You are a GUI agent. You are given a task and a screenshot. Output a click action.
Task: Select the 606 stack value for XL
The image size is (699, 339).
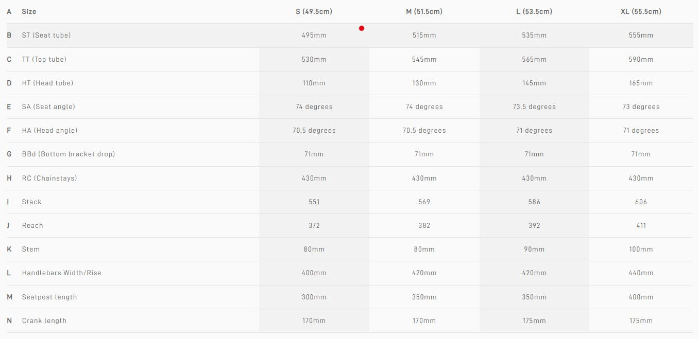click(x=641, y=202)
